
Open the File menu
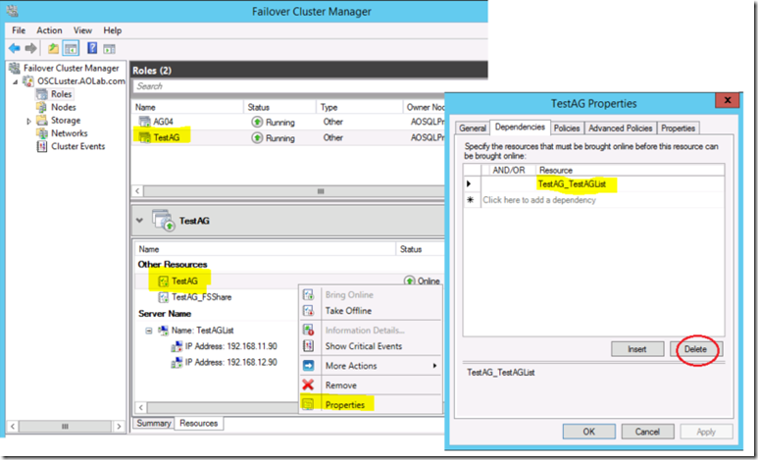pyautogui.click(x=19, y=30)
